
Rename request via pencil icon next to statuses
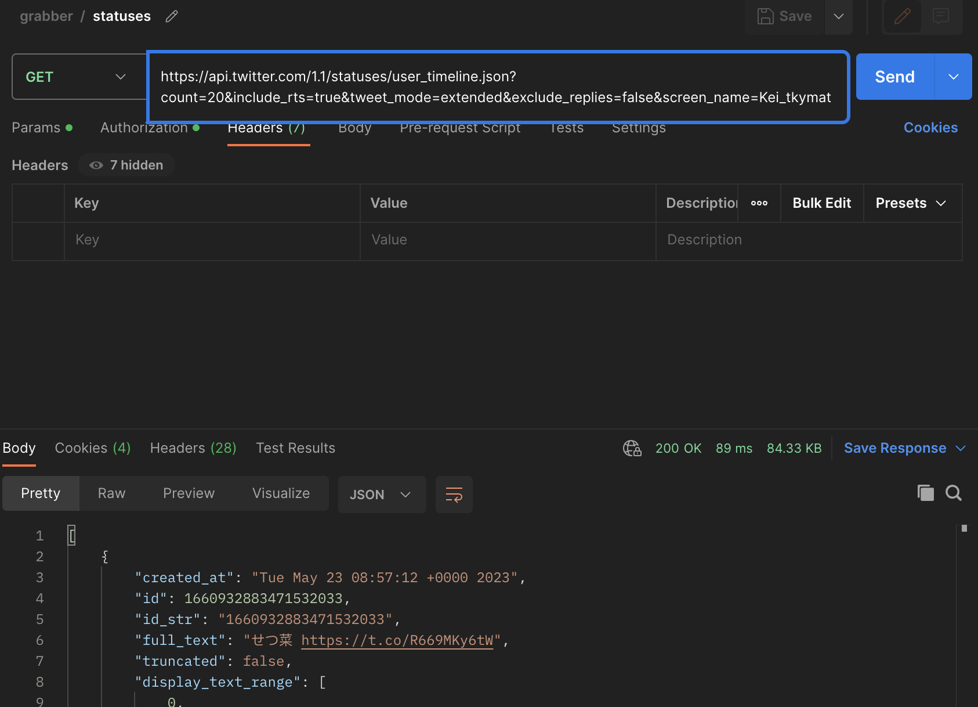click(171, 16)
